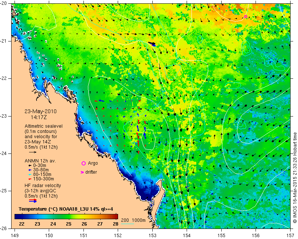The image size is (298, 239).
Task: Select the Altimetric sealevel legend line
Action: point(44,126)
